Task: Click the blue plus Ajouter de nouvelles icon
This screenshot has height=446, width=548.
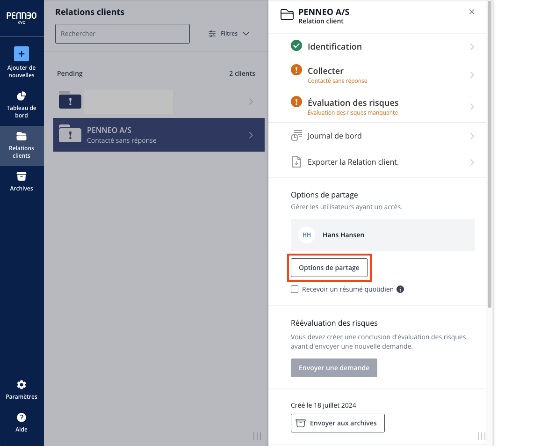Action: (x=22, y=54)
